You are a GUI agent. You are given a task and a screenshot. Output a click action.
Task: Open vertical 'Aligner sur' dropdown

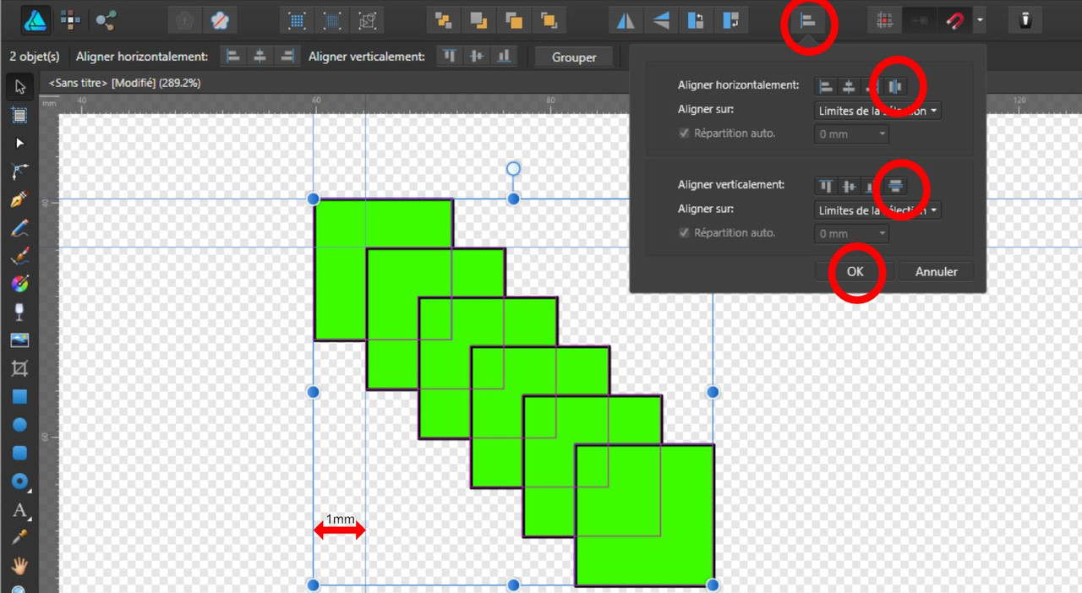click(x=878, y=210)
